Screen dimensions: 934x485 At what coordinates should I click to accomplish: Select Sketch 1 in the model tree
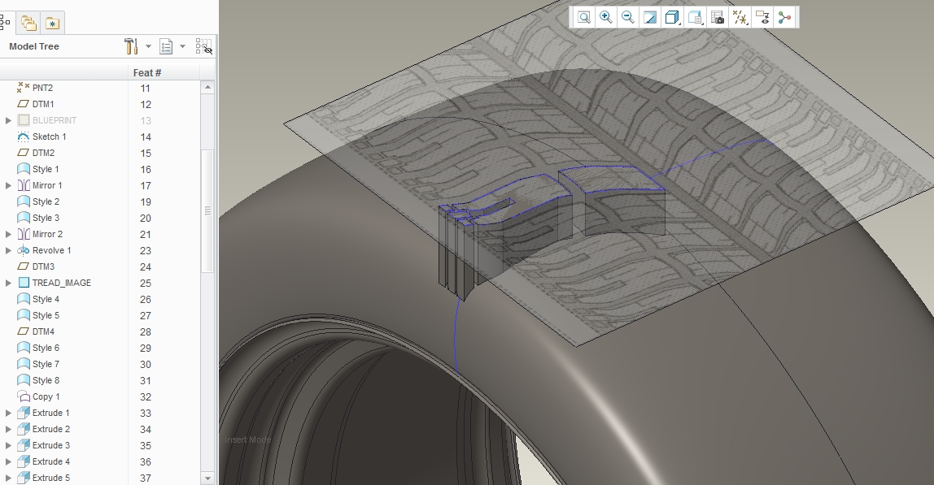pyautogui.click(x=49, y=136)
